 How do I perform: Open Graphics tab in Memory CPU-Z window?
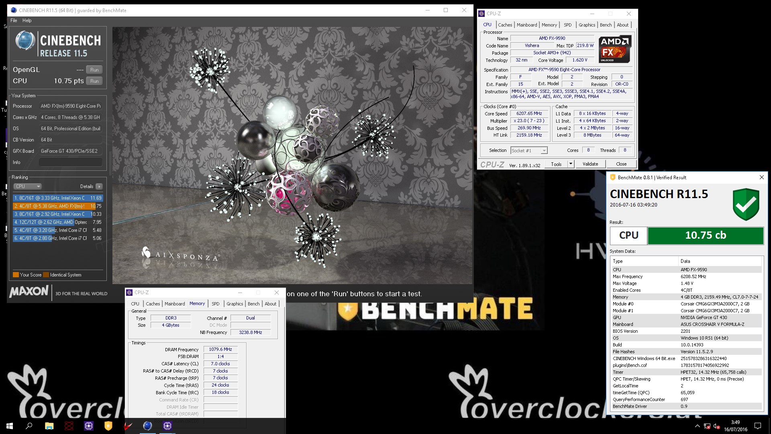[235, 304]
